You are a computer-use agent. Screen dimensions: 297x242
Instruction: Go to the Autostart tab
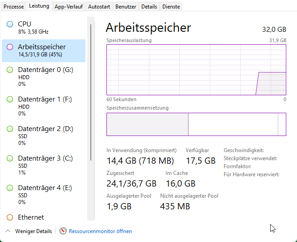(x=99, y=7)
